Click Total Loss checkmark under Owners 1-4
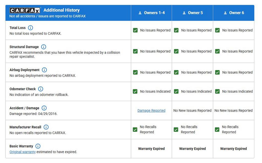 tap(135, 30)
